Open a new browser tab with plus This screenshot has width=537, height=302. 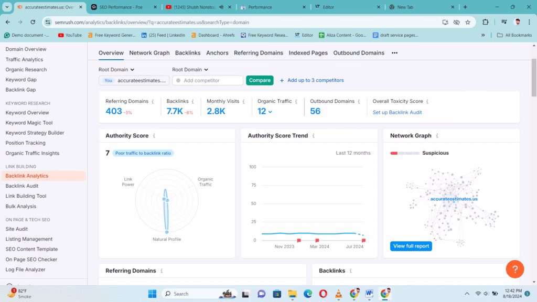point(465,7)
